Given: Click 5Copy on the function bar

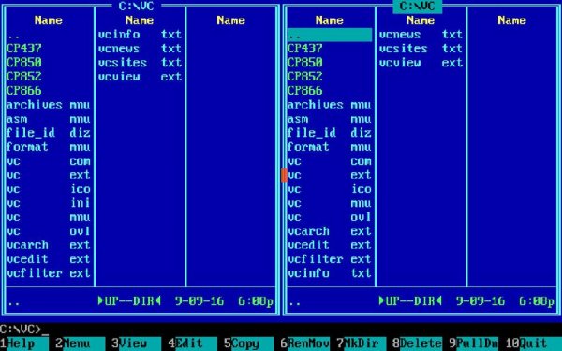Looking at the screenshot, I should tap(249, 344).
